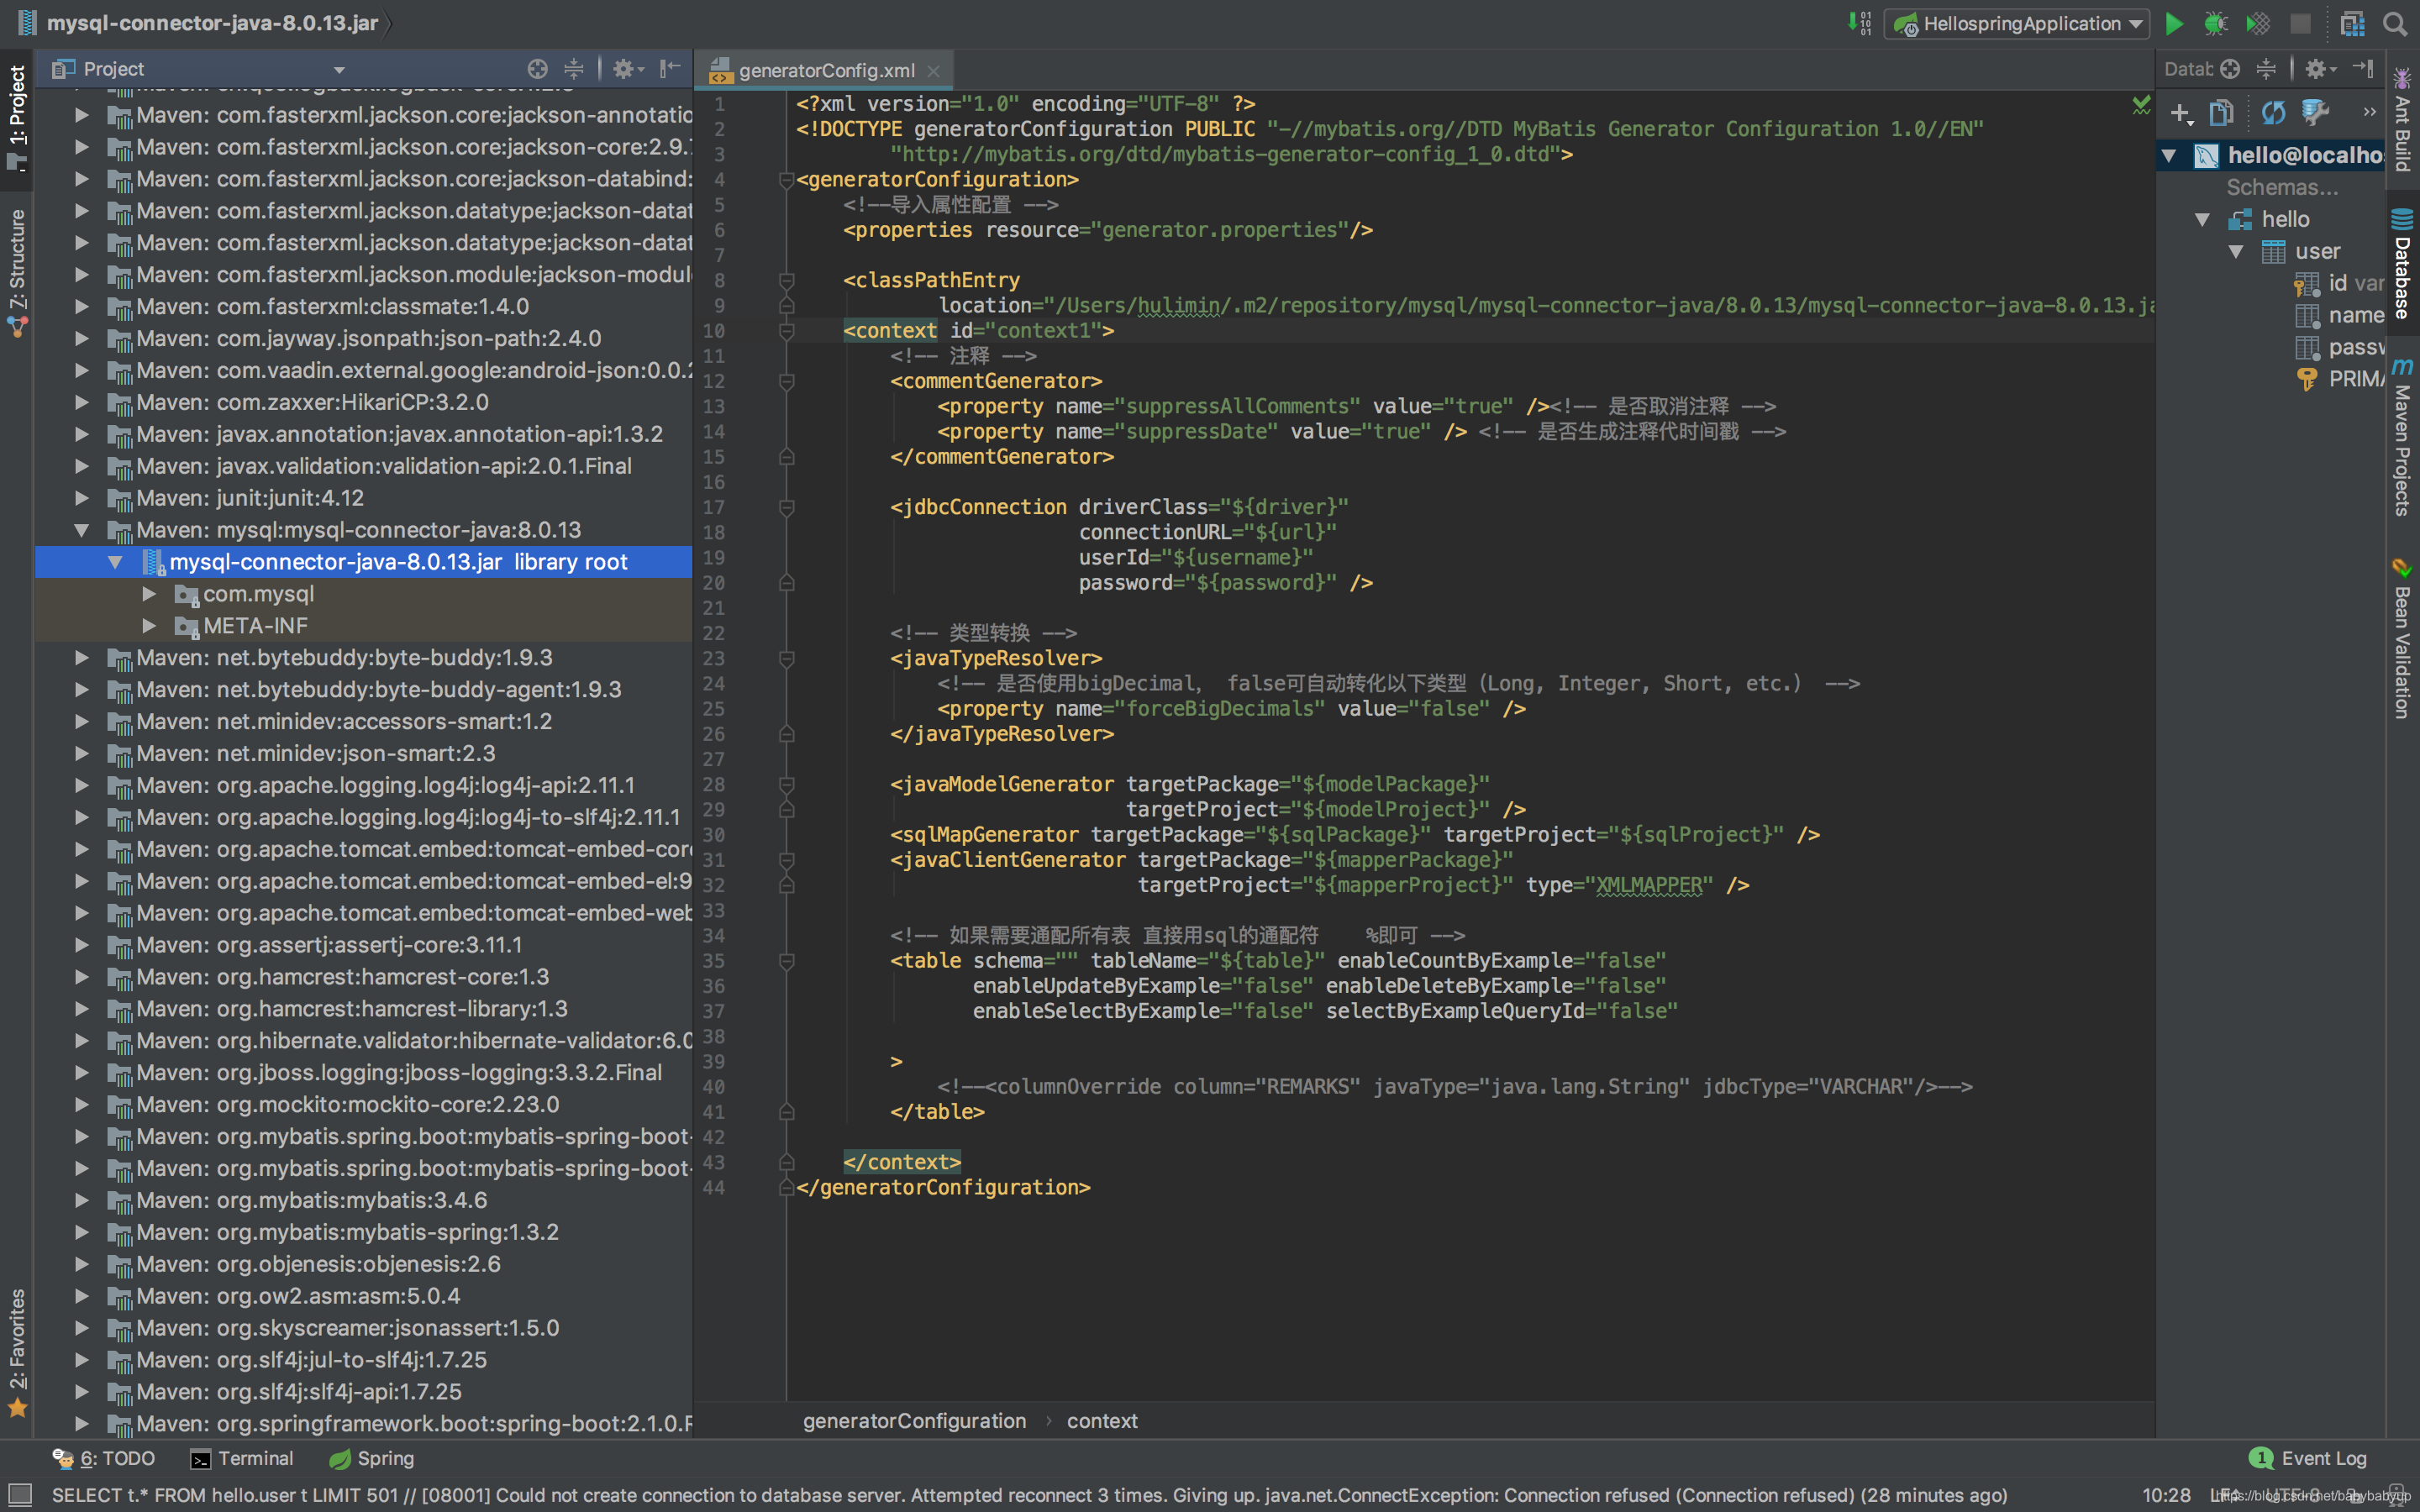Click the inspection status checkmark in editor

[2140, 104]
